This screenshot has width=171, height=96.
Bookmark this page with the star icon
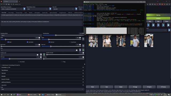pyautogui.click(x=147, y=4)
